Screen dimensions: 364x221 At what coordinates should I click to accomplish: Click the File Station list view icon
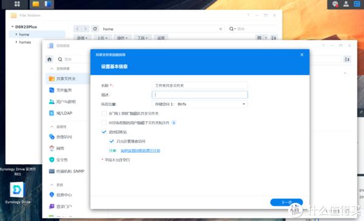tap(259, 38)
